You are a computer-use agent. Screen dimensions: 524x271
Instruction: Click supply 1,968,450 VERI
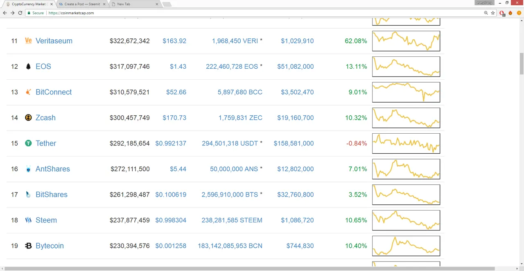235,41
